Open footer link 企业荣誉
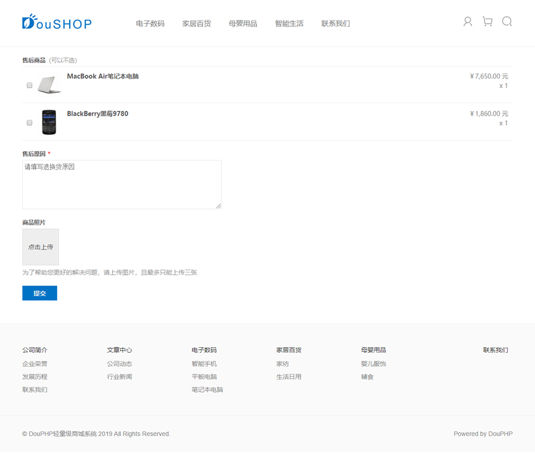The height and width of the screenshot is (461, 535). [x=35, y=364]
